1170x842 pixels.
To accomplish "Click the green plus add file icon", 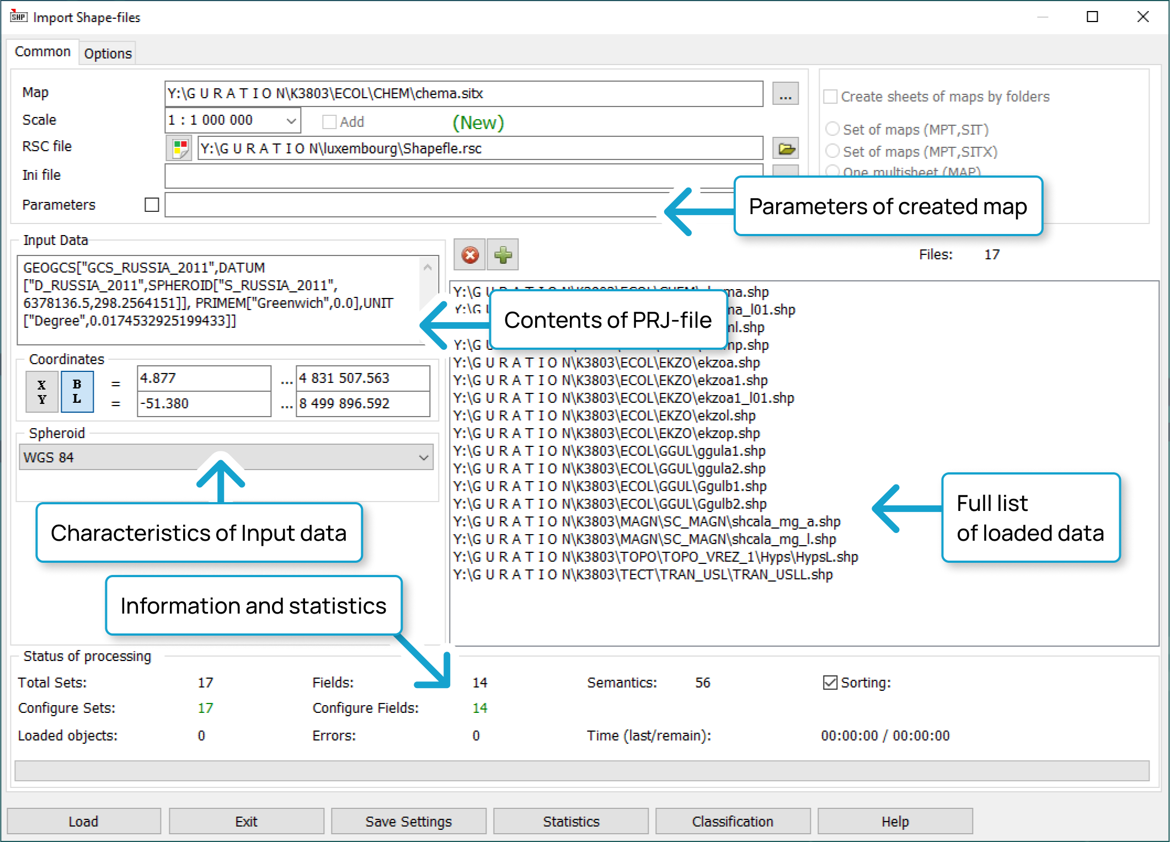I will [x=503, y=255].
